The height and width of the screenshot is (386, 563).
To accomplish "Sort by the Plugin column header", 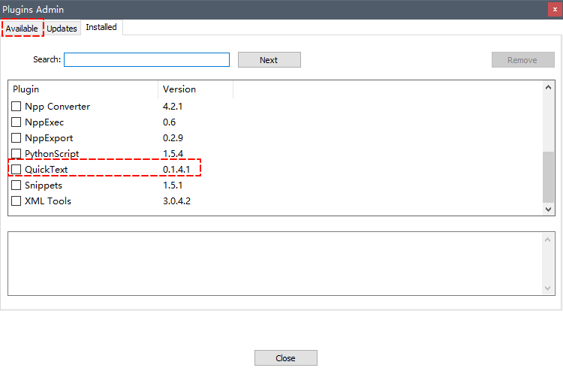I will click(83, 89).
